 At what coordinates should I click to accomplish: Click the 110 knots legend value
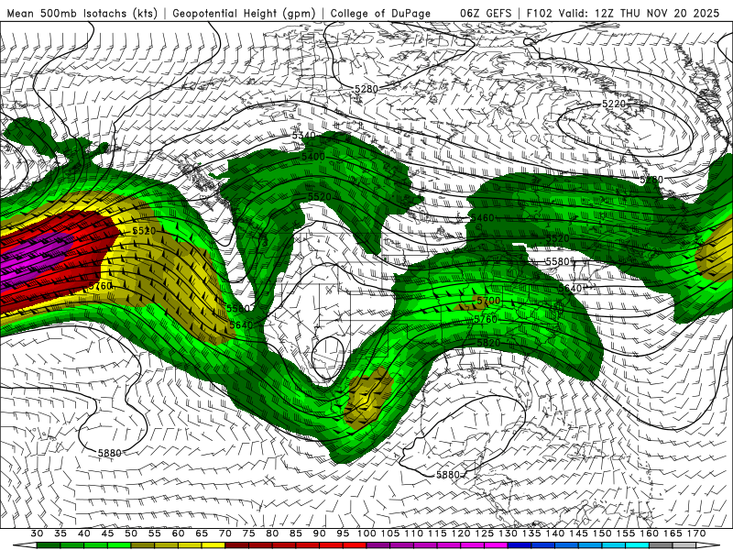(414, 533)
